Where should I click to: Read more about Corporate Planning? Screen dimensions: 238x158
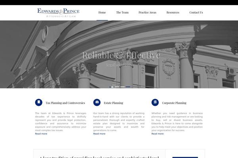click(x=157, y=134)
